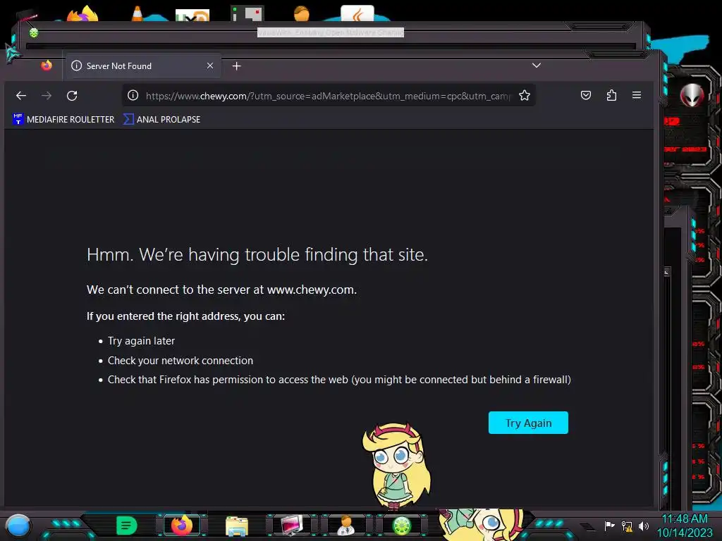Open File Explorer from the taskbar
Viewport: 722px width, 541px height.
237,526
